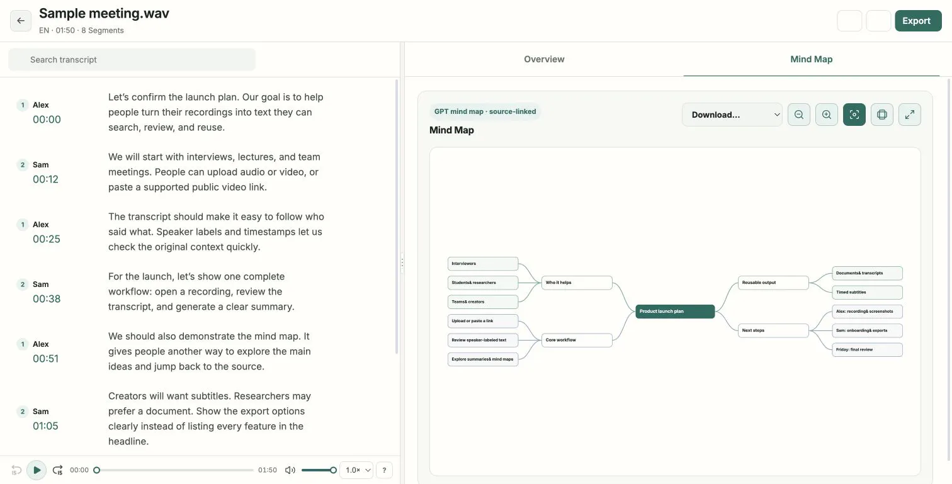Zoom out the mind map

799,115
